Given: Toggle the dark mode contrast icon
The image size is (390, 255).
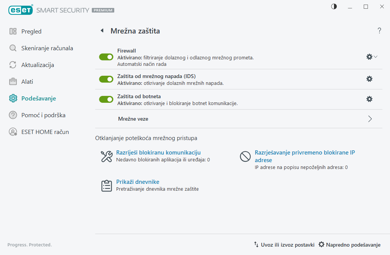Looking at the screenshot, I should 334,6.
